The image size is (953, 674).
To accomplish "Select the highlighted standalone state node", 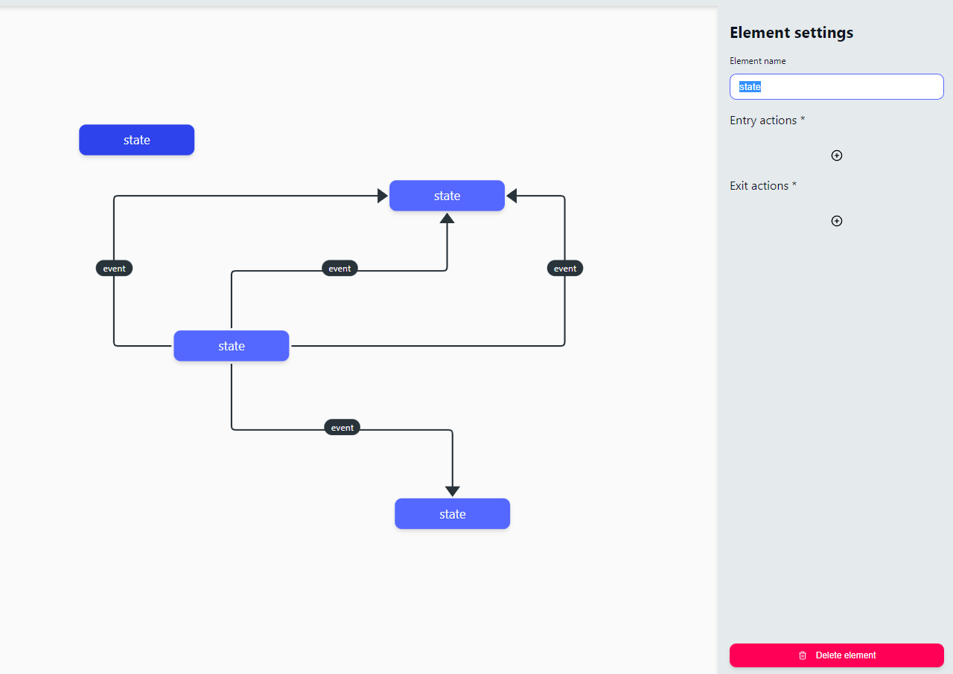I will [x=137, y=140].
